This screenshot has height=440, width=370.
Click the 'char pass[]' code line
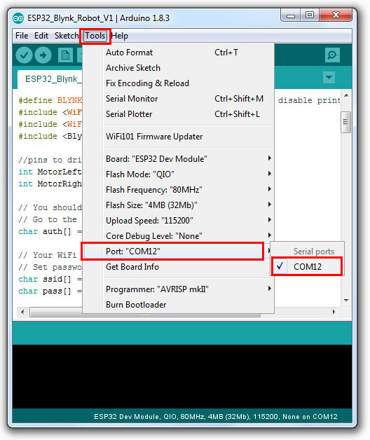coord(50,291)
